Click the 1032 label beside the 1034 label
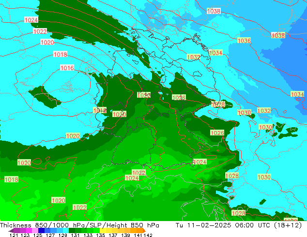307x237 pixels. click(194, 57)
